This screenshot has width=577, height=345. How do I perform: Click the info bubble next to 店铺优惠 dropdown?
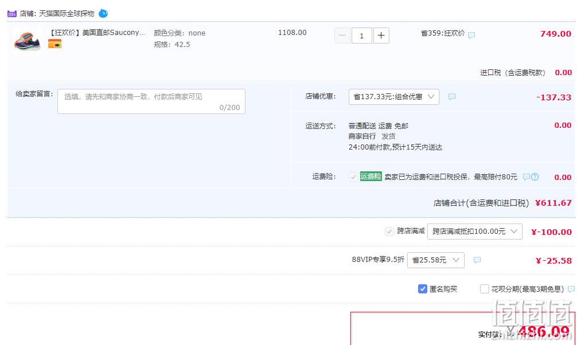(452, 97)
